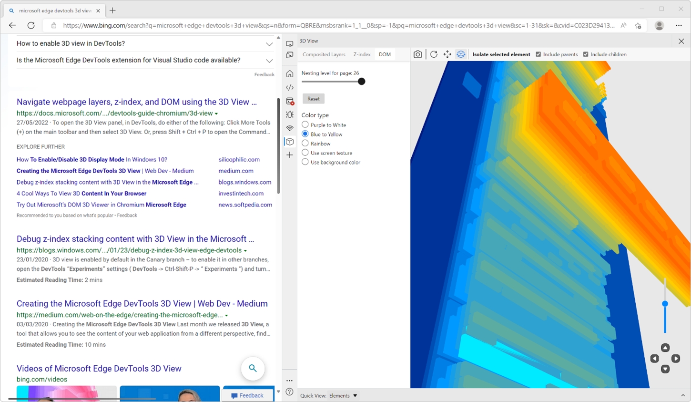691x402 pixels.
Task: Open Creating the Microsoft Edge DevTools result
Action: pyautogui.click(x=142, y=303)
